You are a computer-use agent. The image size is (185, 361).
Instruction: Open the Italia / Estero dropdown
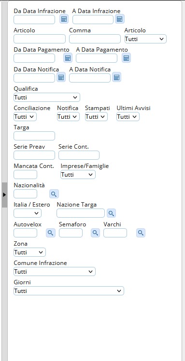pos(28,213)
